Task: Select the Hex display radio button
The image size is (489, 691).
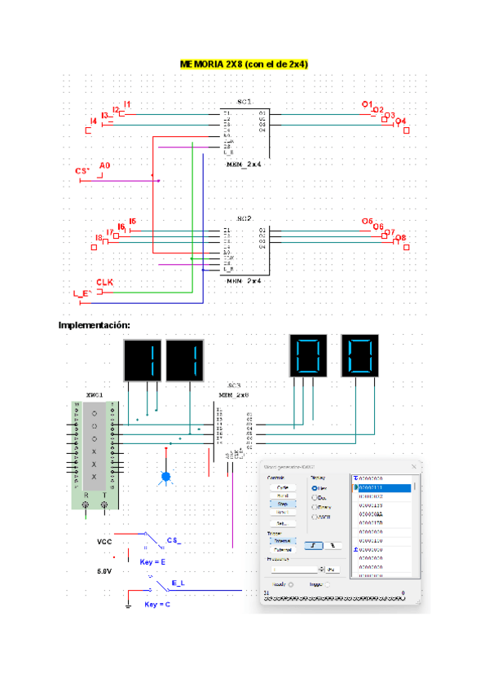Action: [x=314, y=487]
